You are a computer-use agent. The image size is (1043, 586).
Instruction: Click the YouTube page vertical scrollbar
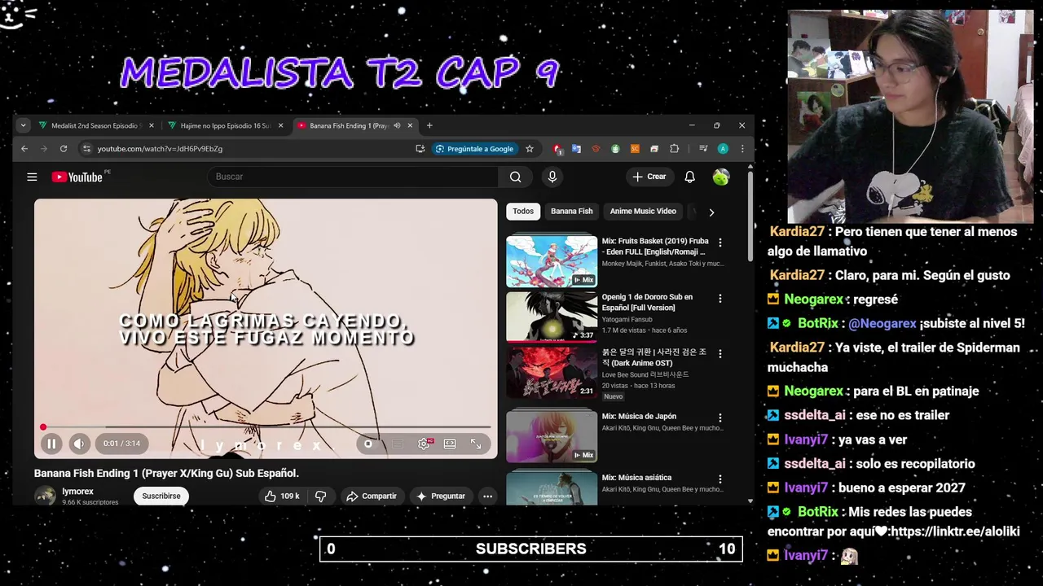click(x=749, y=216)
